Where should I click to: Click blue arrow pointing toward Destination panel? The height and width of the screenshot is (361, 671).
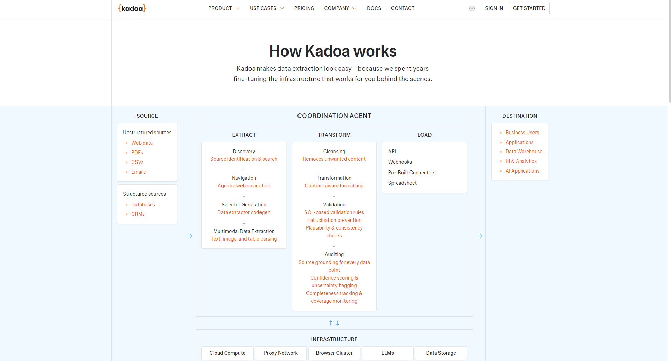(479, 236)
